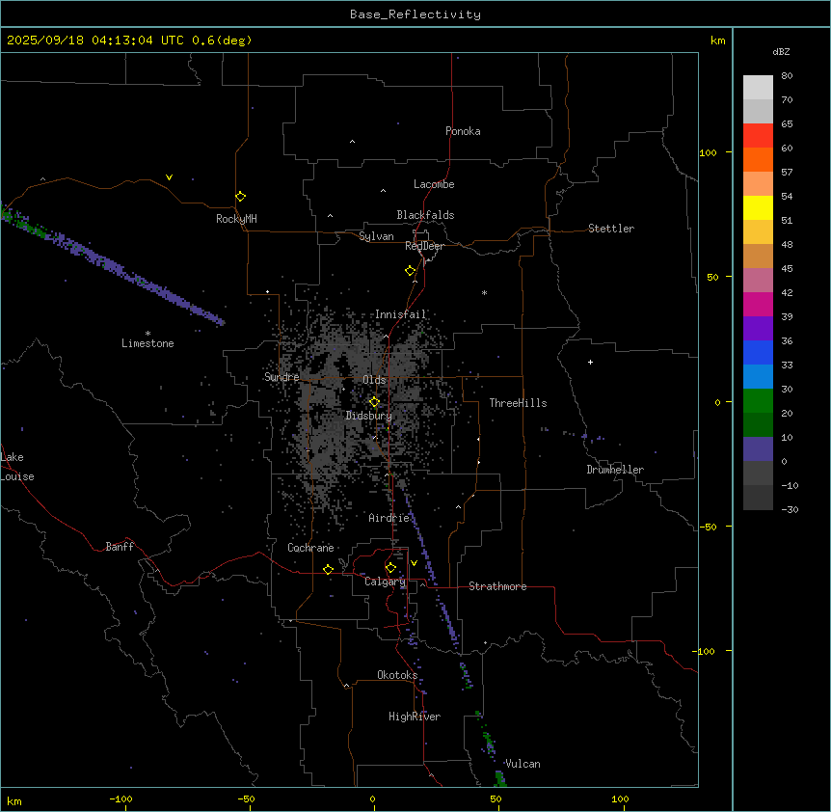Select the yellow diamond marker below Cochrane
This screenshot has height=812, width=831.
tap(328, 569)
